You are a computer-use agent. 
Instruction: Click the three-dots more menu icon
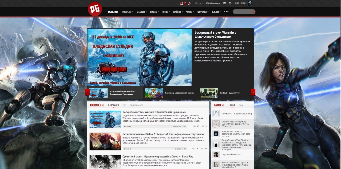pyautogui.click(x=226, y=12)
